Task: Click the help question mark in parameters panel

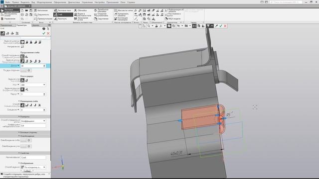Action: (44, 29)
